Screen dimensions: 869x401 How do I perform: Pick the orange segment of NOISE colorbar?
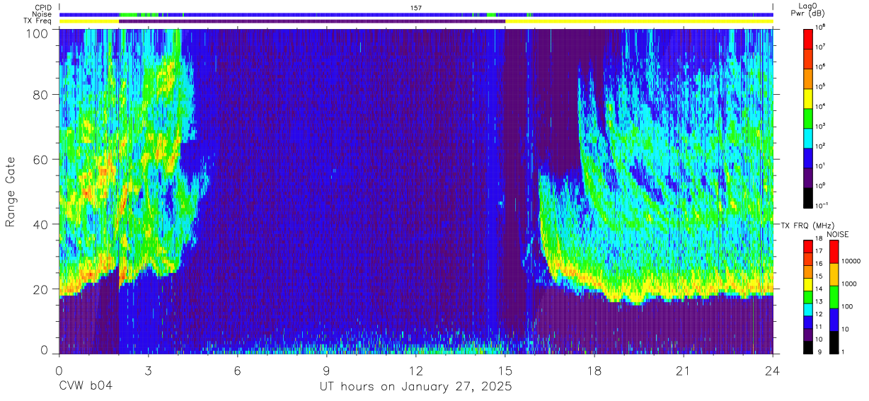pyautogui.click(x=834, y=274)
